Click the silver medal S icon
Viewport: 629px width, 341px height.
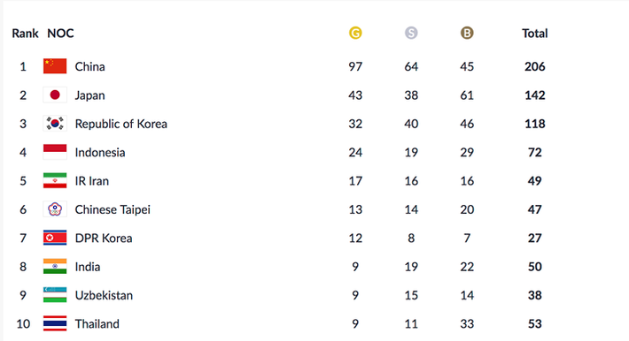pos(411,33)
